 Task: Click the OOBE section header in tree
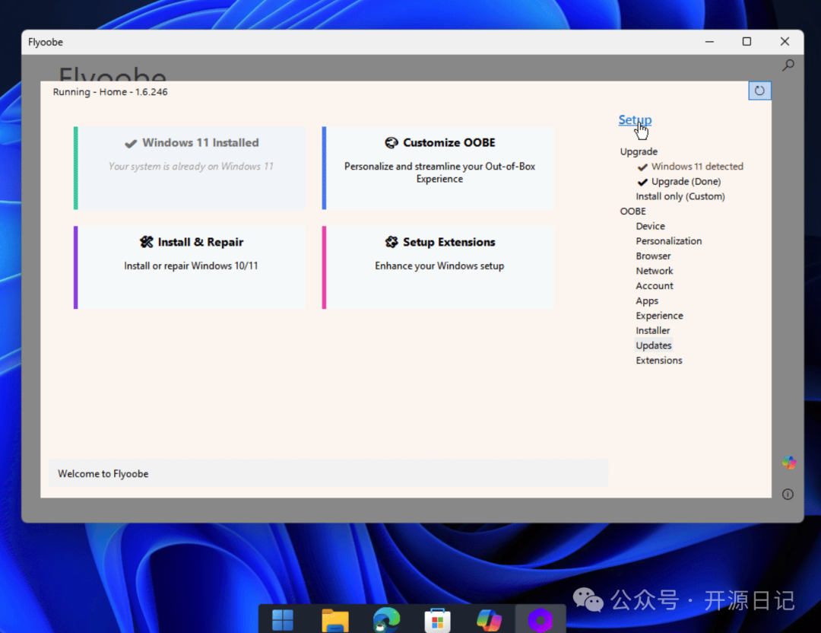[632, 212]
